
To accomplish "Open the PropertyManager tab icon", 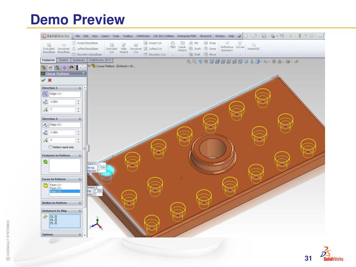I will click(50, 68).
